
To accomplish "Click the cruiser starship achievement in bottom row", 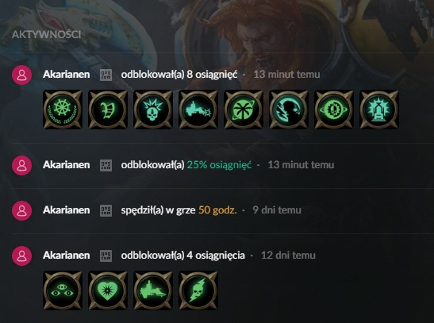I will [153, 290].
